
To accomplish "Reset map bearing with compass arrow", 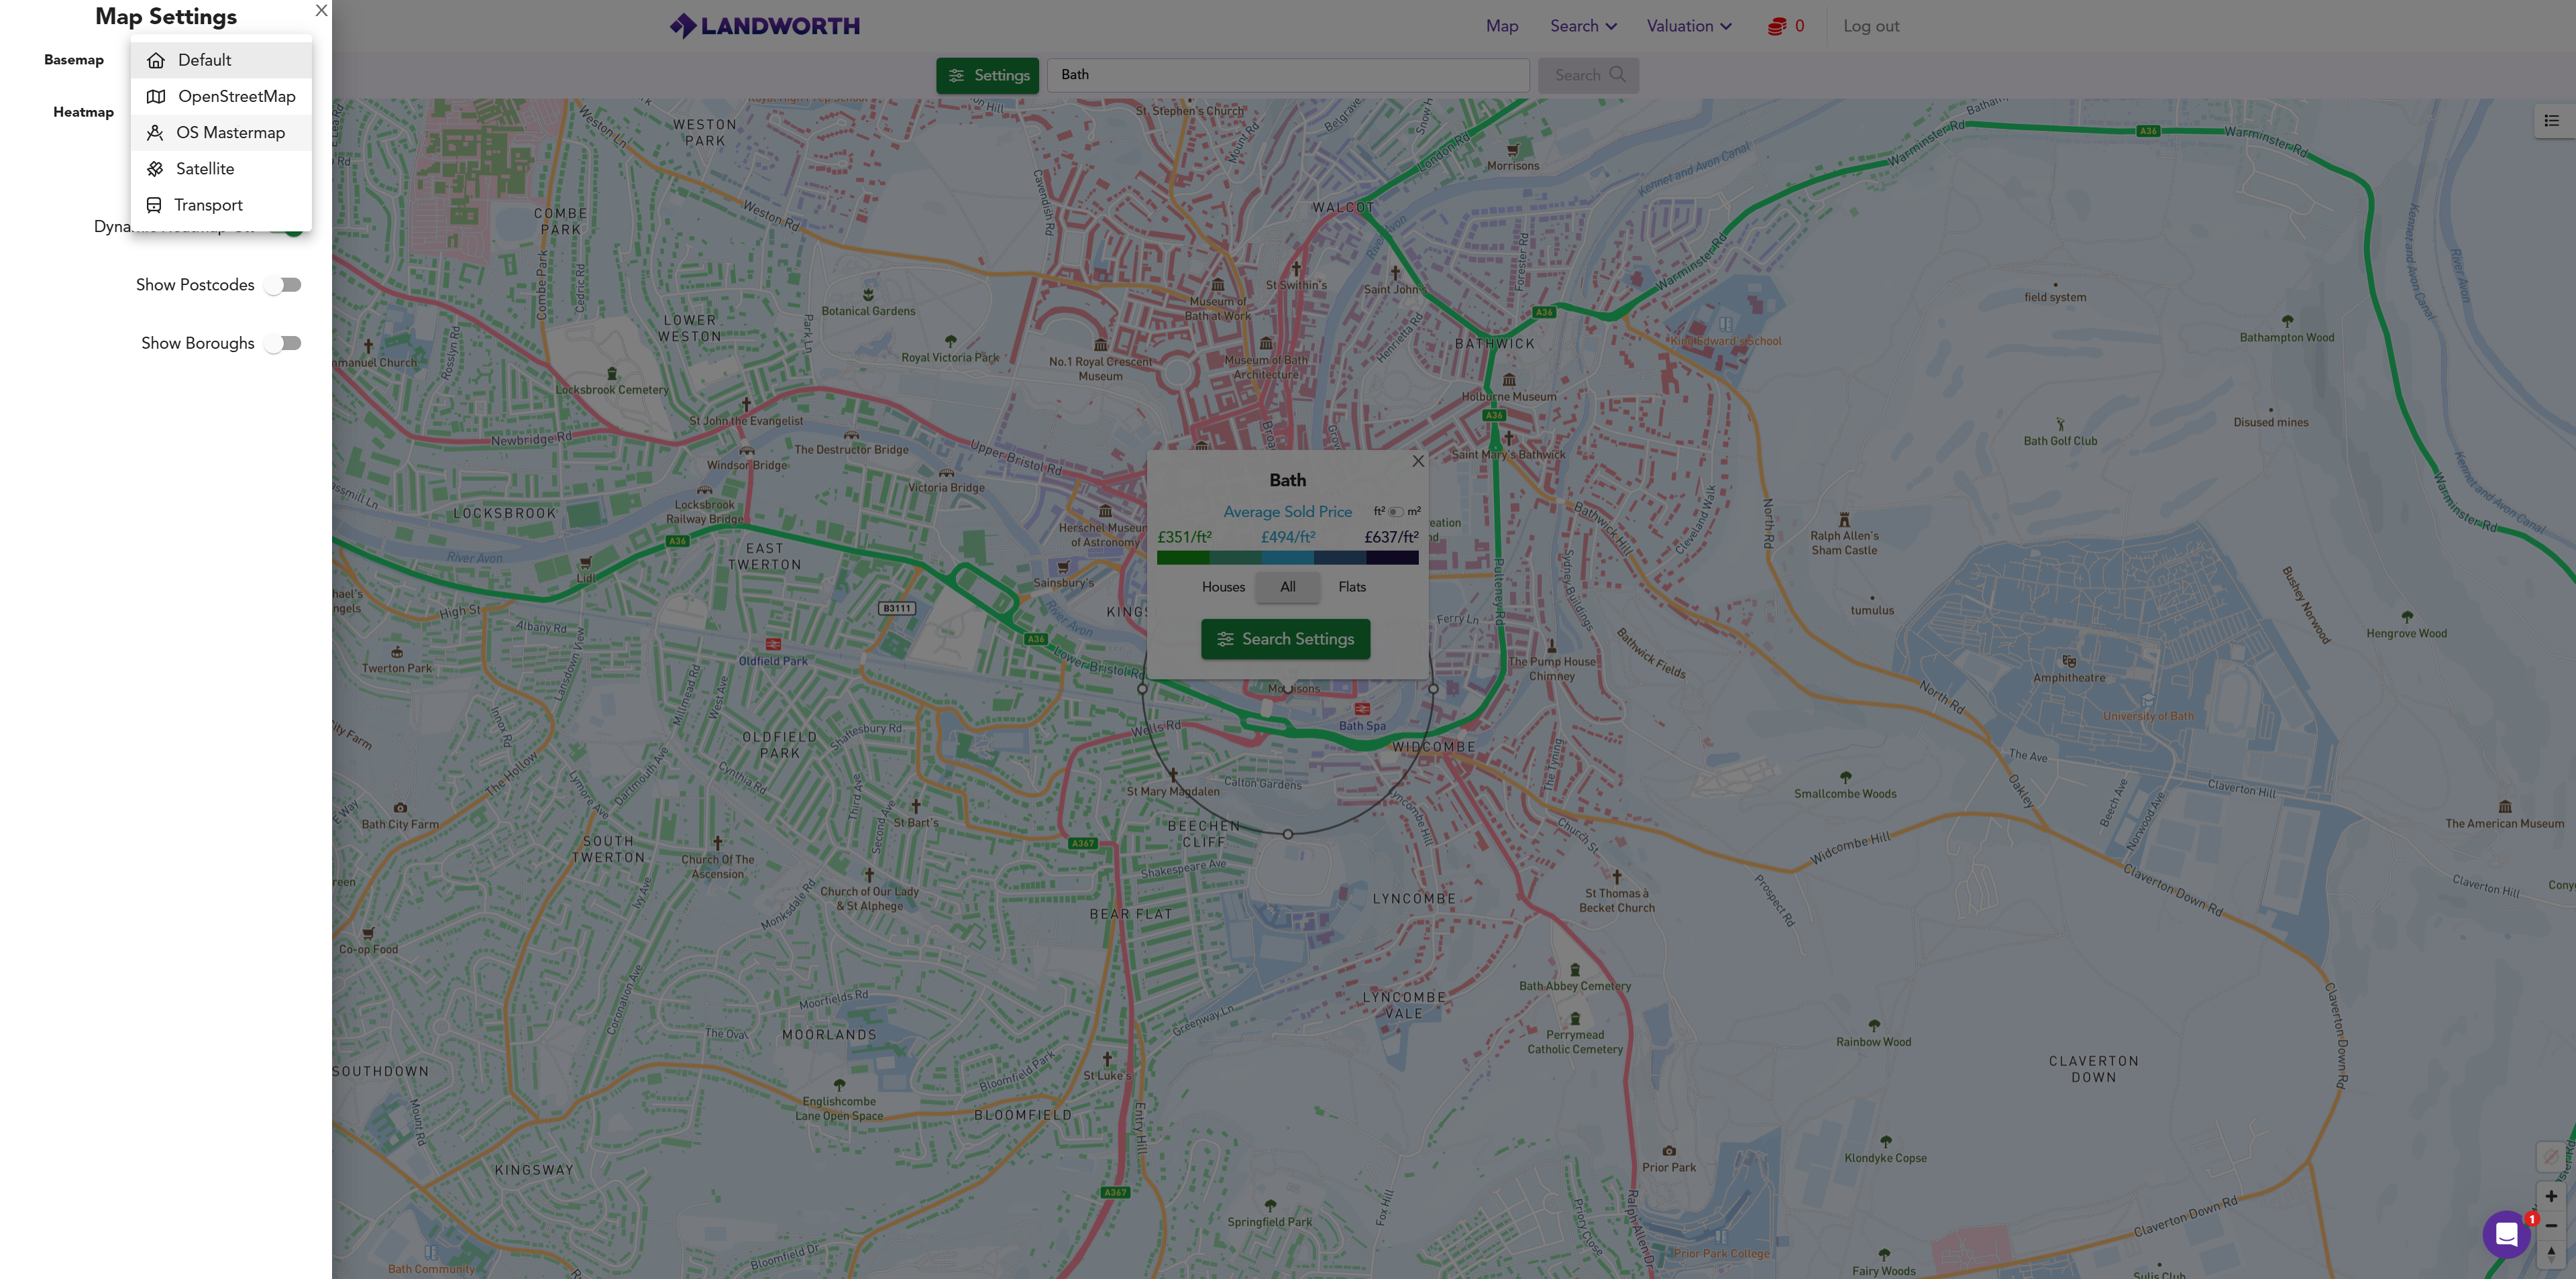I will click(x=2551, y=1254).
